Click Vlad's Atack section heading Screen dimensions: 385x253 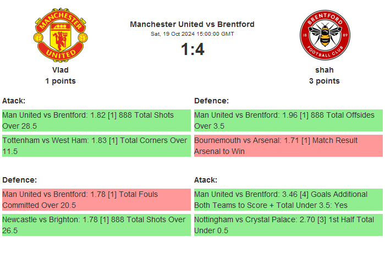(x=14, y=101)
